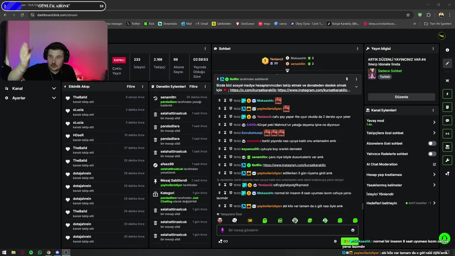Toggle the lightning bolt sidebar widget icon
Image resolution: width=455 pixels, height=256 pixels.
click(x=447, y=94)
